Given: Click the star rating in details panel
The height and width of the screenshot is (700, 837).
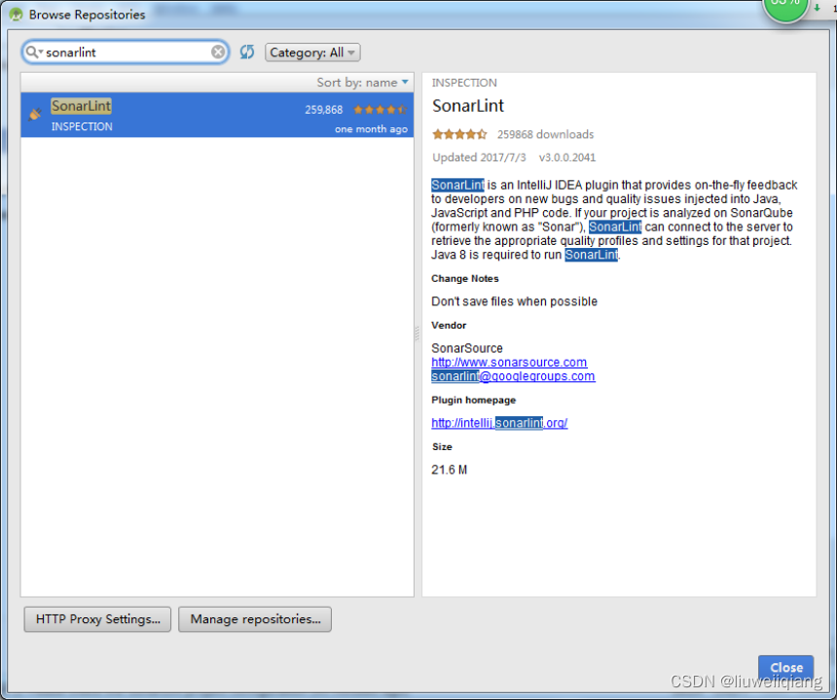Looking at the screenshot, I should pyautogui.click(x=459, y=134).
